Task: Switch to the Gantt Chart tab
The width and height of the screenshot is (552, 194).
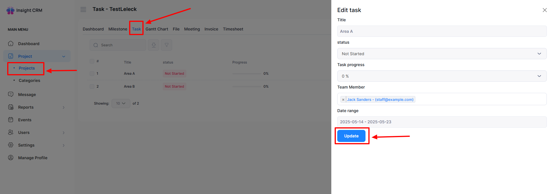Action: click(x=157, y=29)
